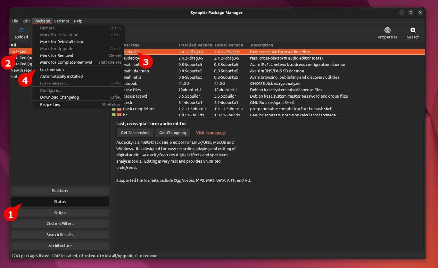Select the Installed status filter

click(19, 51)
